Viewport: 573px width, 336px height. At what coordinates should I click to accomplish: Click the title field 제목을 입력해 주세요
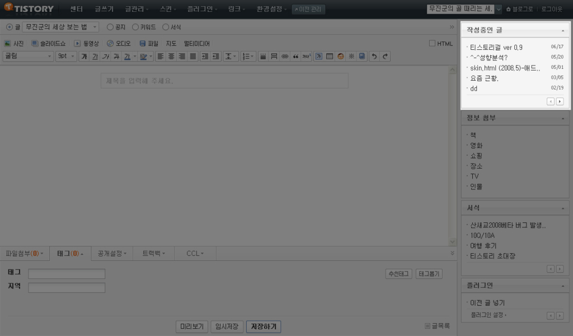pos(224,81)
